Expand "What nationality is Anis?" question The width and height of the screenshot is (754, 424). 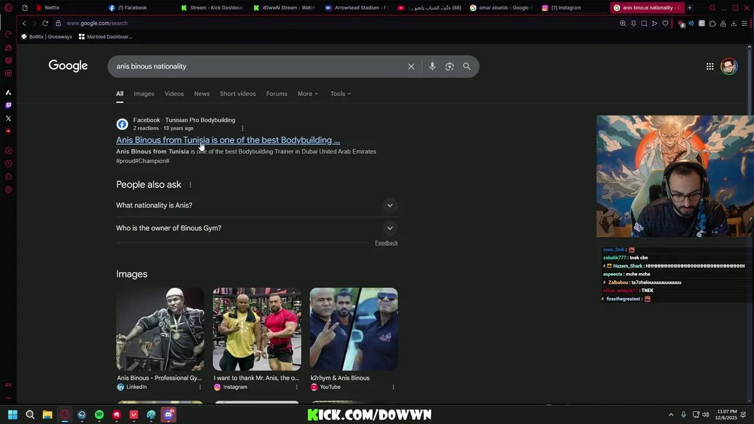[x=257, y=206]
